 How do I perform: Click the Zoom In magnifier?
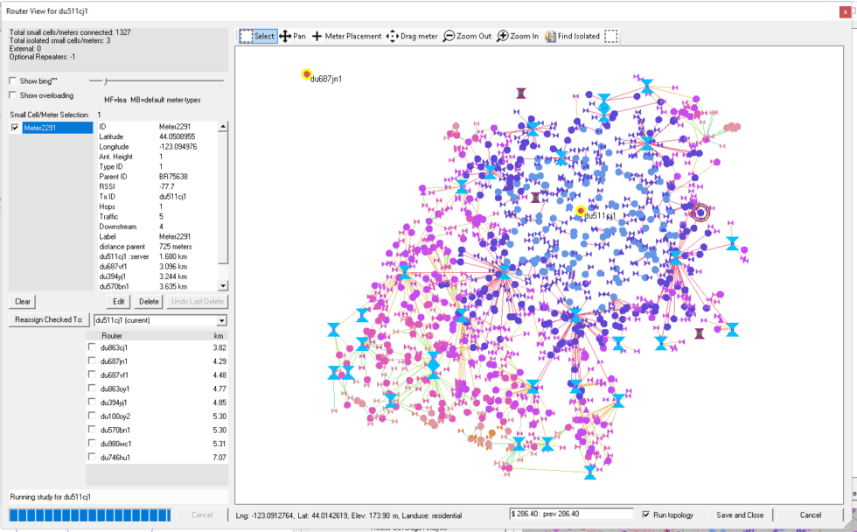click(x=518, y=37)
